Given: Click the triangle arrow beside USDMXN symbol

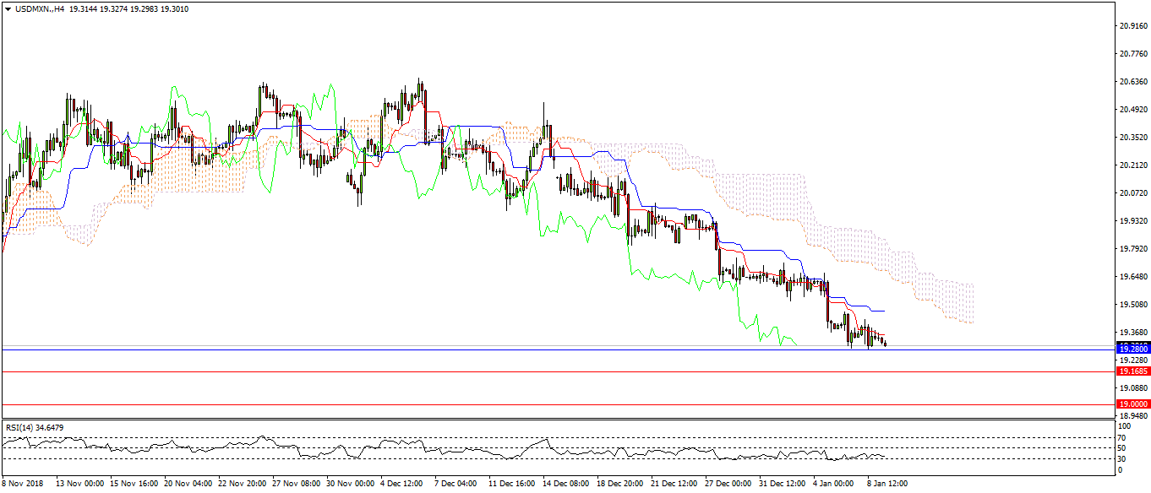Looking at the screenshot, I should point(8,8).
